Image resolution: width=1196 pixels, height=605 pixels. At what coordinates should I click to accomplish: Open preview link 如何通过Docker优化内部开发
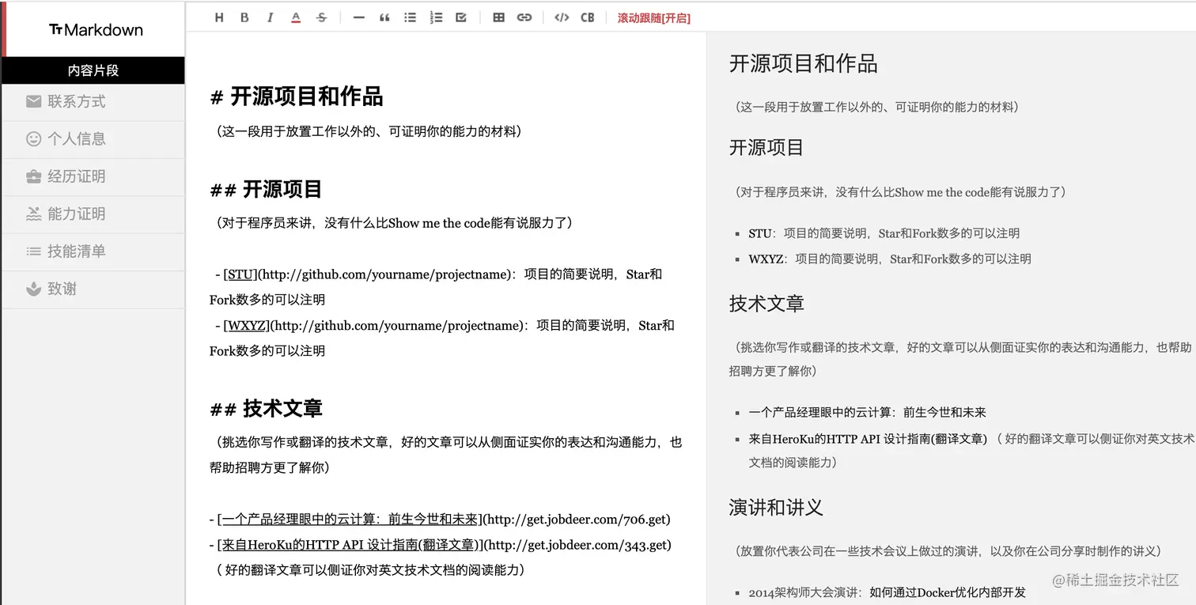[x=948, y=592]
